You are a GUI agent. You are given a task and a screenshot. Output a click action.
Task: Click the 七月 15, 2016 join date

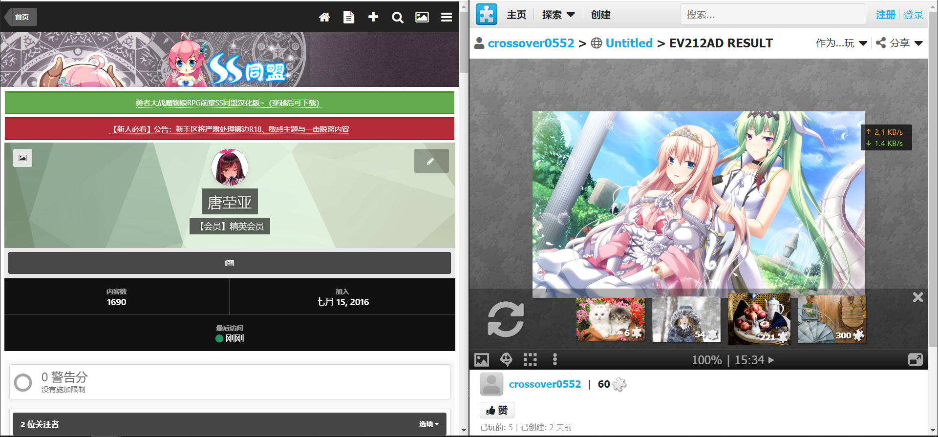pos(342,302)
